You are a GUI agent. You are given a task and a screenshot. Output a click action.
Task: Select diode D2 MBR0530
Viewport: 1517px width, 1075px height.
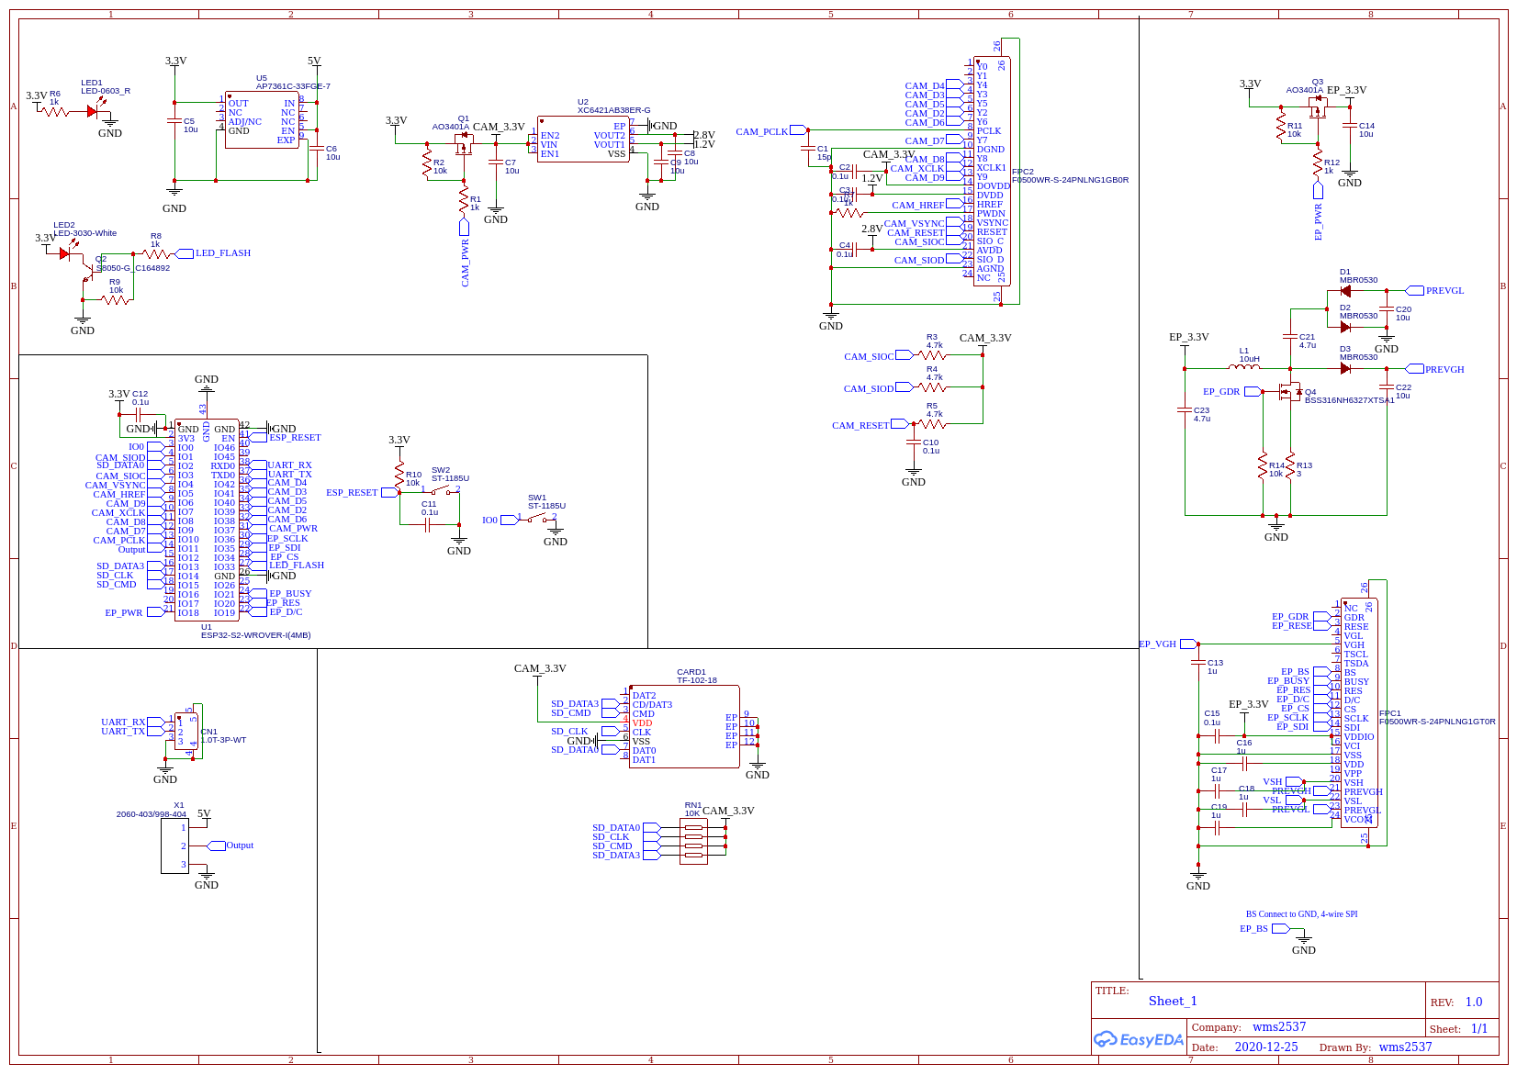tap(1345, 327)
